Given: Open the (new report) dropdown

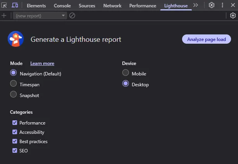Looking at the screenshot, I should [40, 15].
